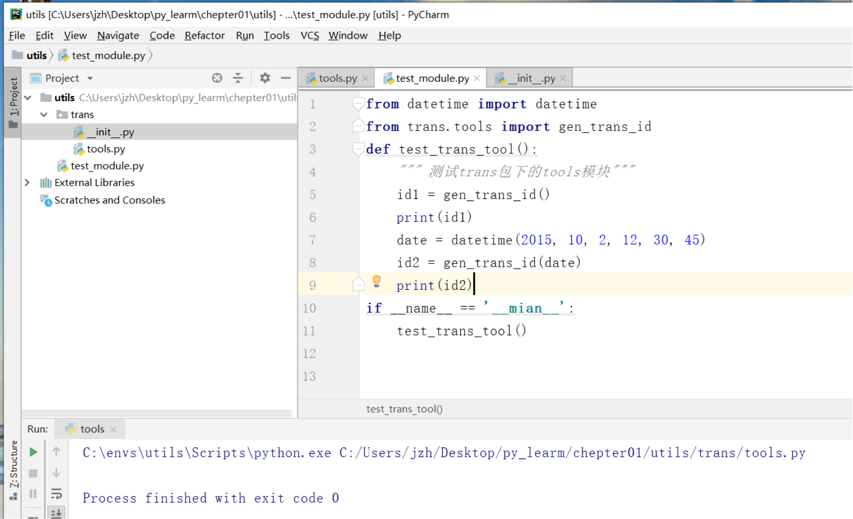Click the crosshair locate-file icon in Project panel
This screenshot has width=853, height=519.
coord(217,78)
